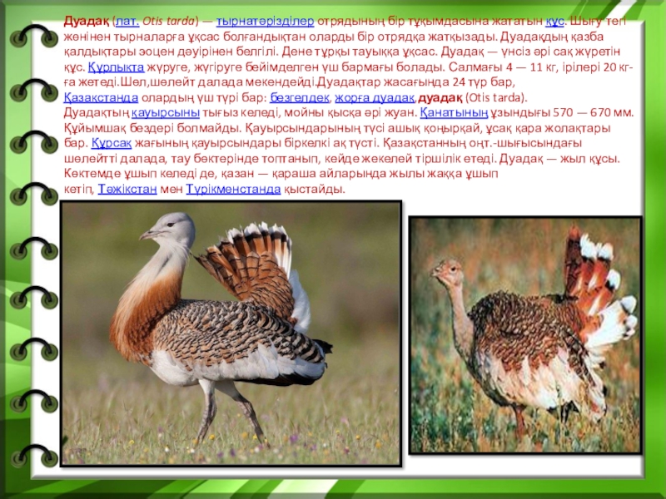Follow the 'Қазақстанда' link
Screen dimensions: 666x499
pyautogui.click(x=101, y=97)
